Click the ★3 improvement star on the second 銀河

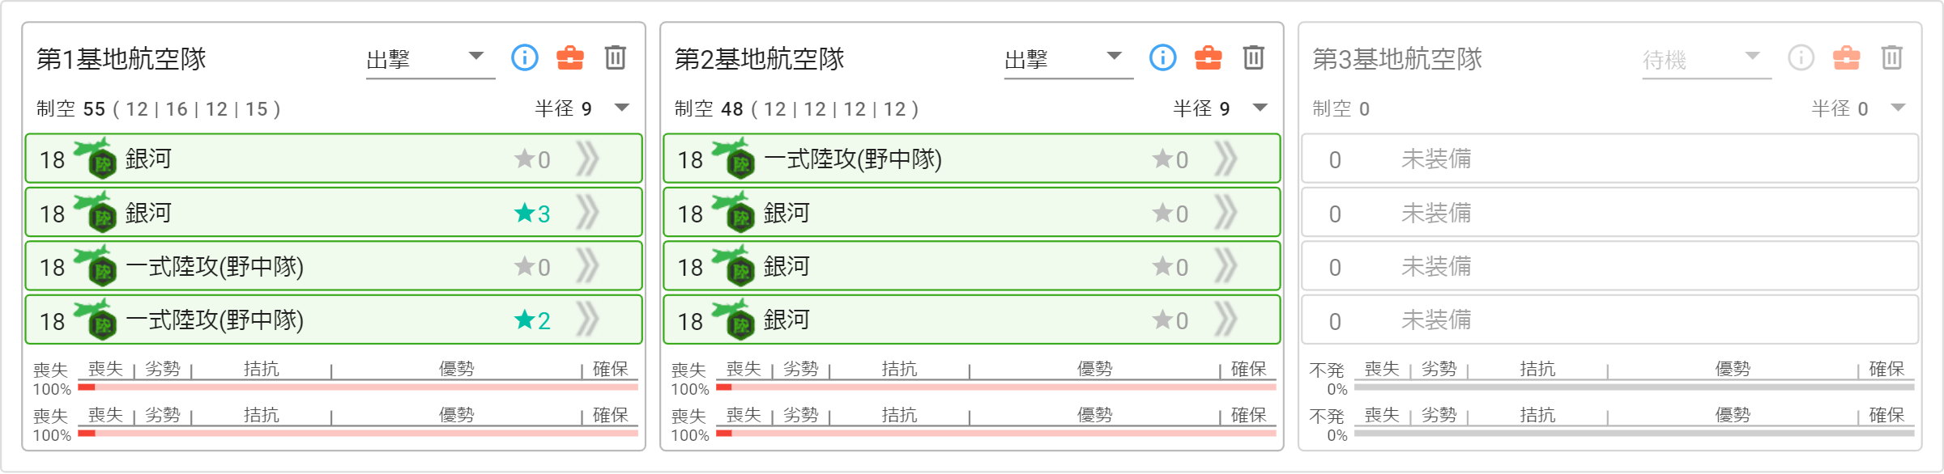(x=532, y=214)
